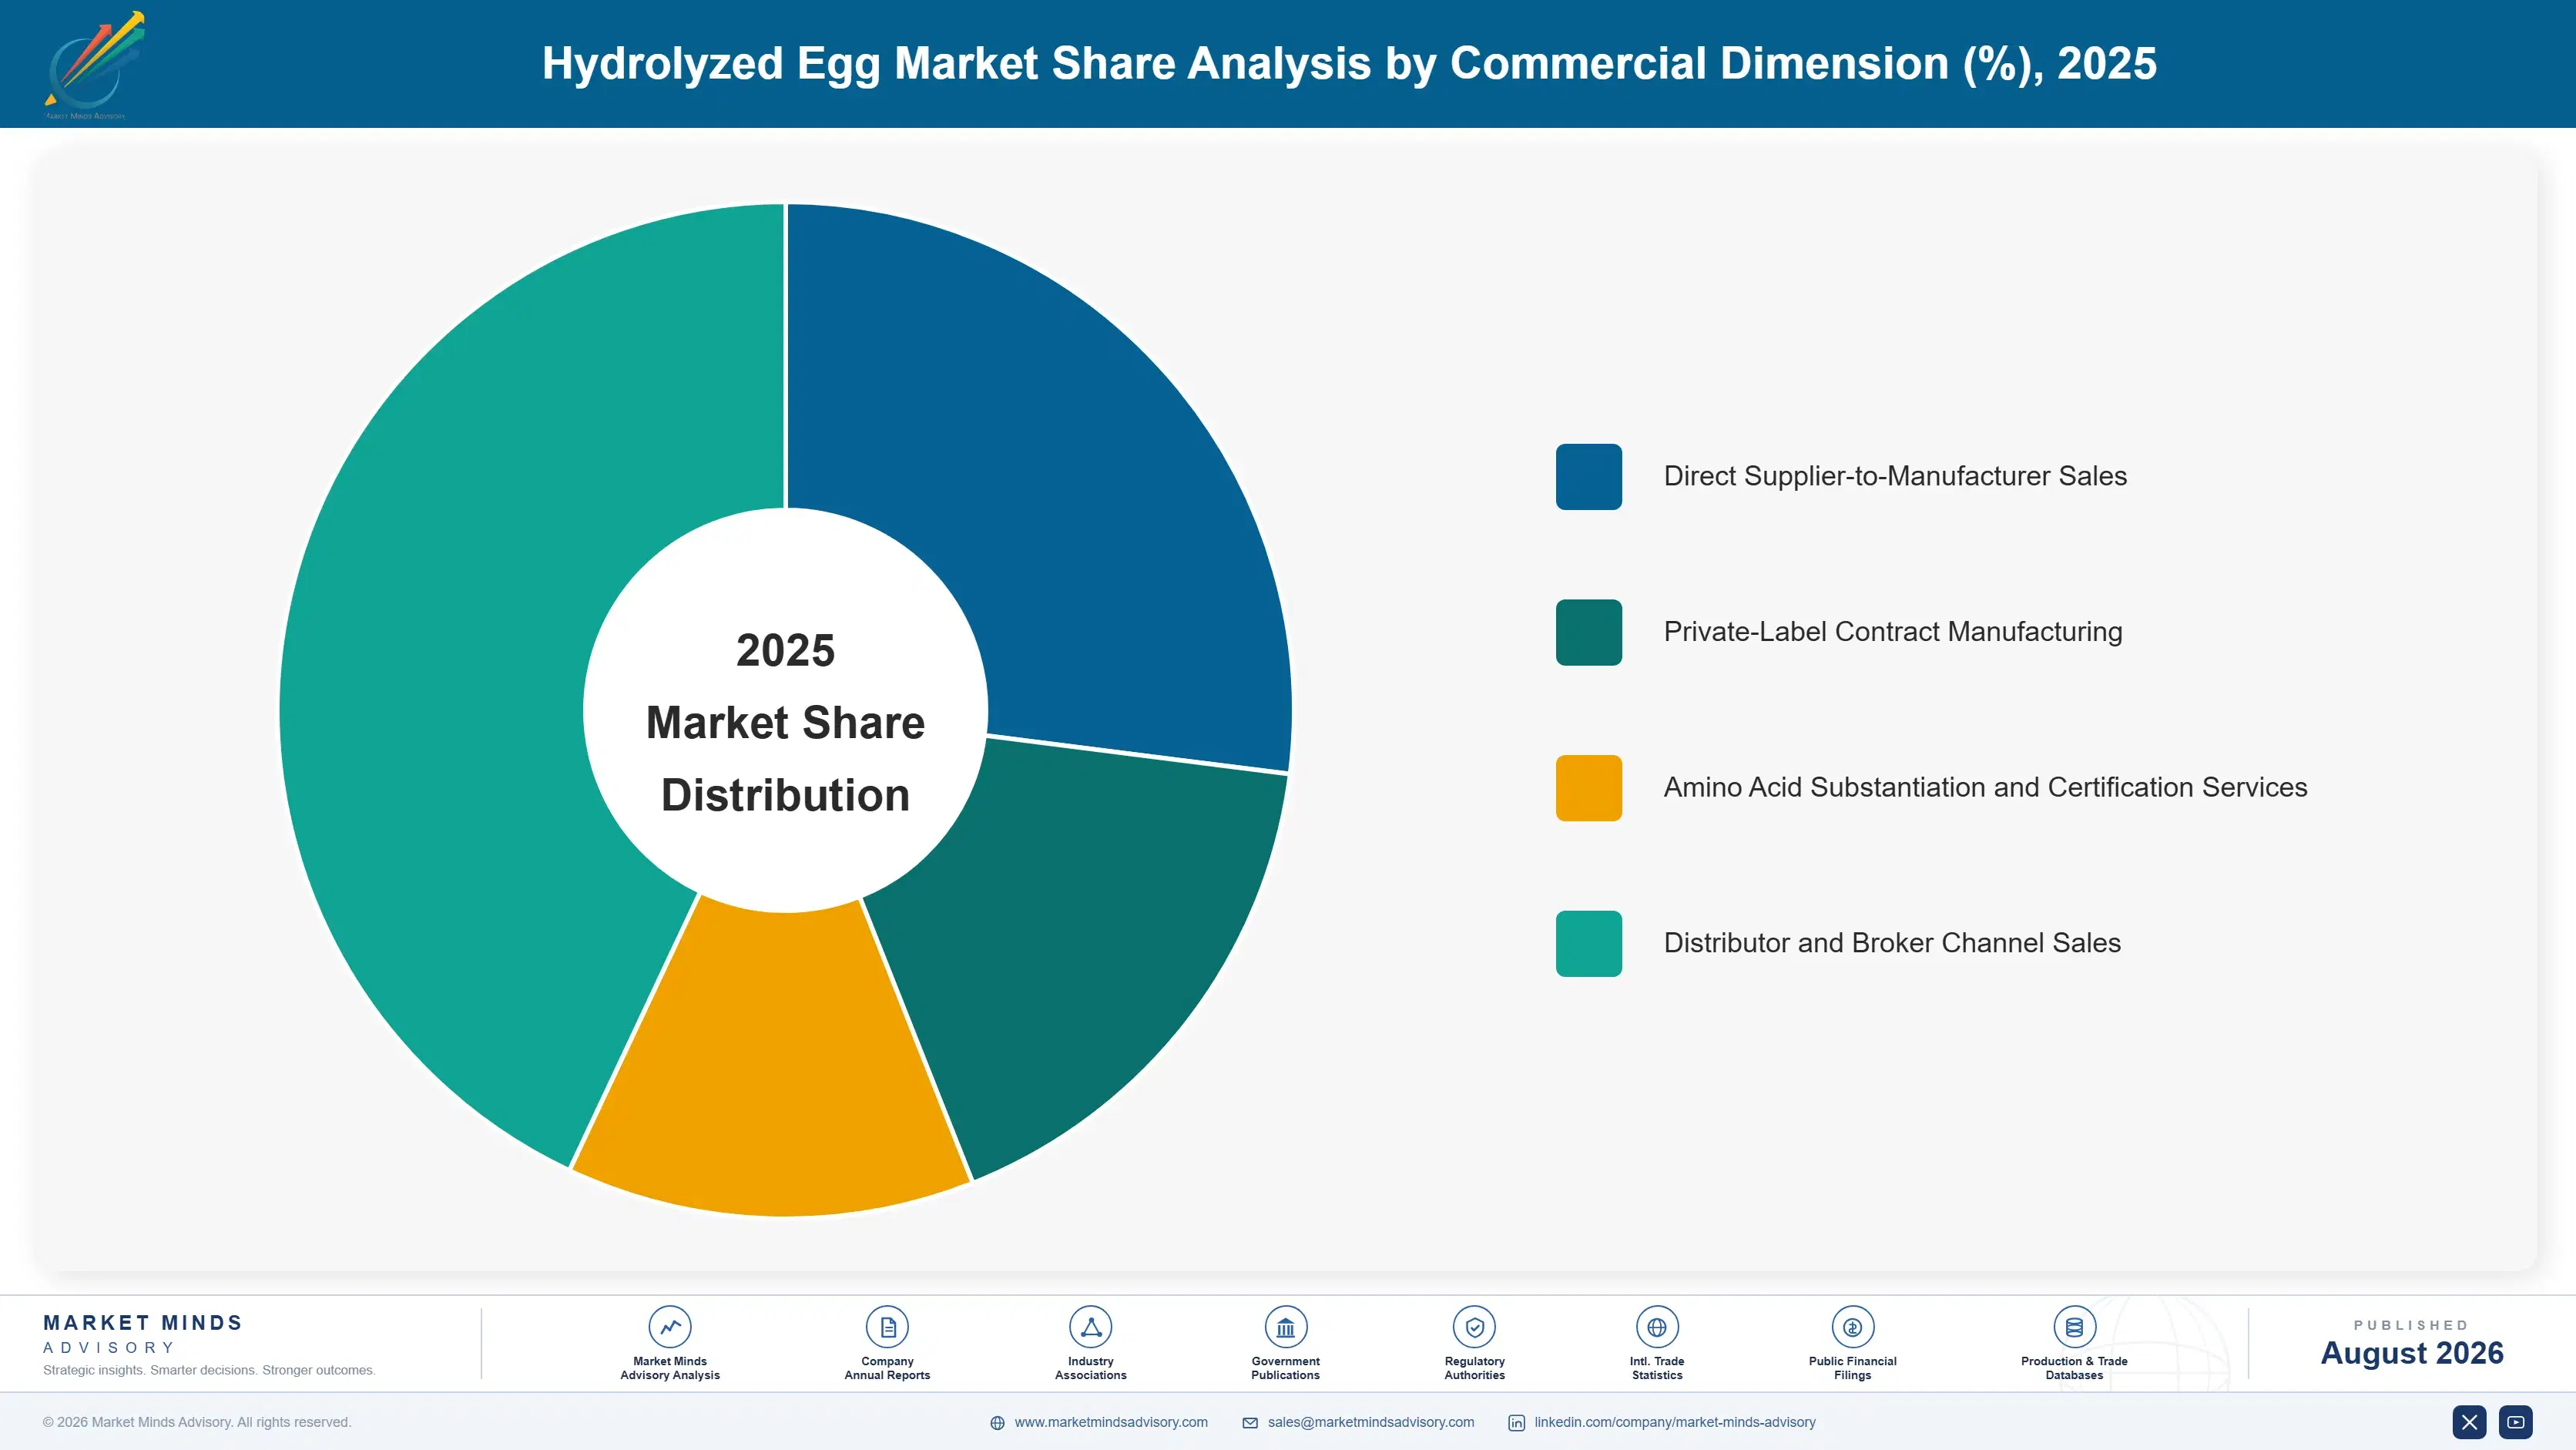
Task: Click sales@marketmindsadvisory.com email link
Action: tap(1371, 1422)
